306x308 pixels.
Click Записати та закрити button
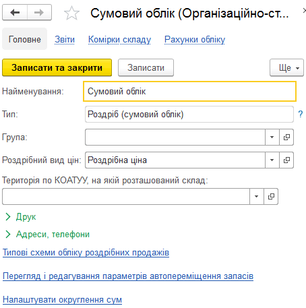57,67
